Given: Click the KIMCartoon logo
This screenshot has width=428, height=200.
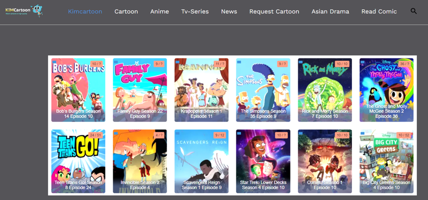Looking at the screenshot, I should tap(24, 10).
